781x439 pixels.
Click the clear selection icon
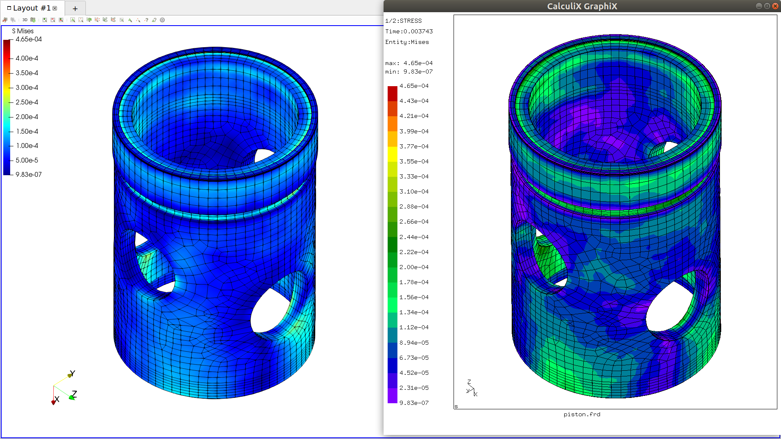click(162, 20)
